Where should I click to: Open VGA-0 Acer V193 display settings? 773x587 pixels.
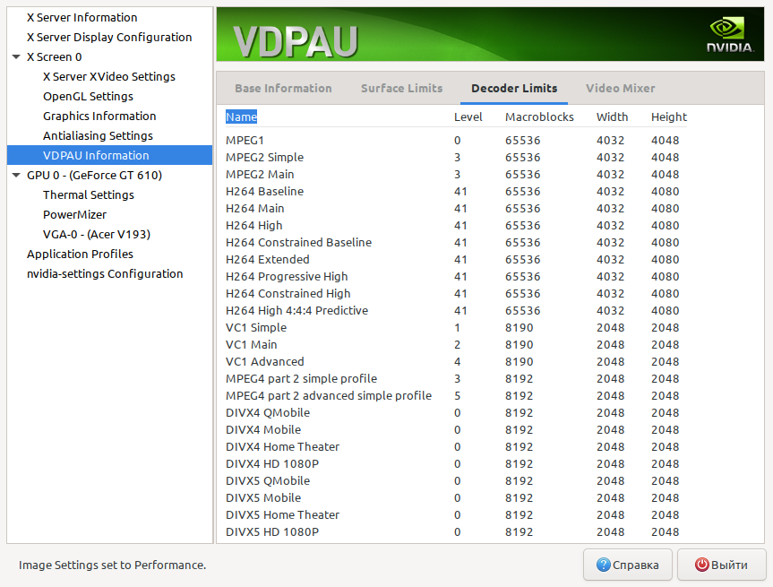[x=97, y=234]
